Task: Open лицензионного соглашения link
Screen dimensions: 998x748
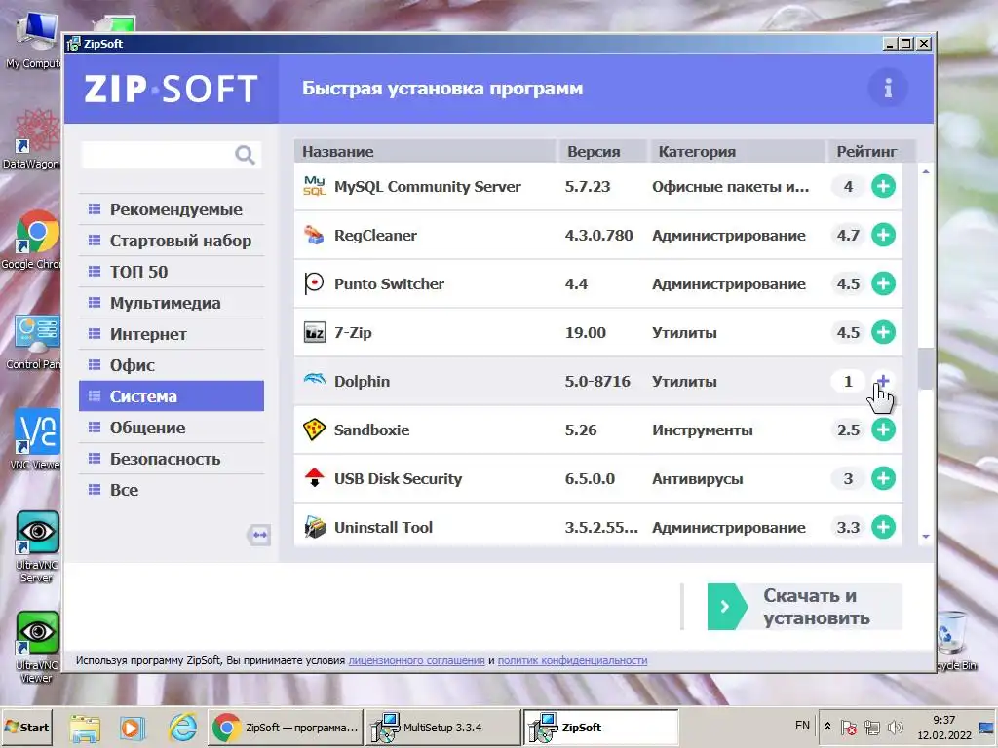Action: [416, 660]
